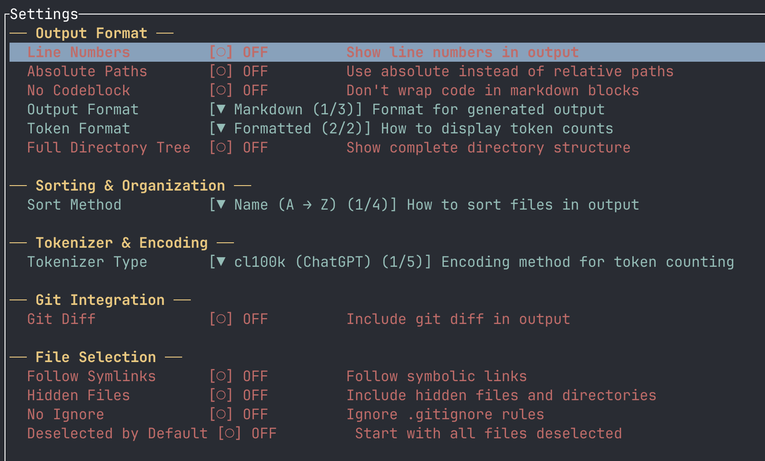The height and width of the screenshot is (461, 765).
Task: Click the Settings panel title
Action: [x=44, y=14]
